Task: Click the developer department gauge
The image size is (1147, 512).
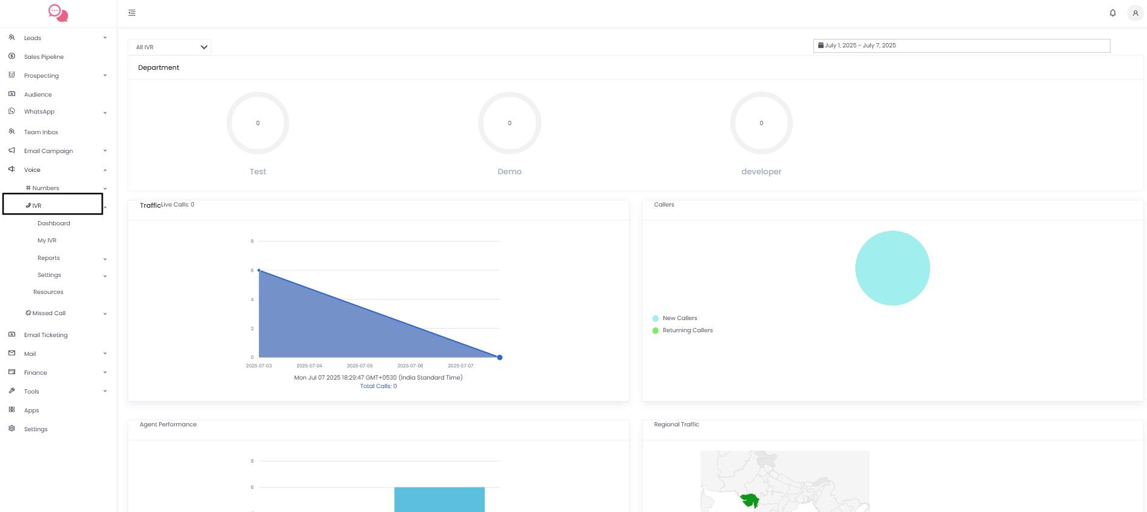Action: pos(761,123)
